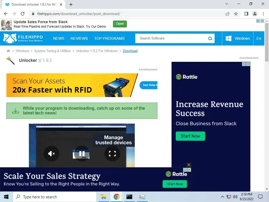The image size is (269, 202).
Task: Open File Explorer from taskbar
Action: tap(104, 197)
